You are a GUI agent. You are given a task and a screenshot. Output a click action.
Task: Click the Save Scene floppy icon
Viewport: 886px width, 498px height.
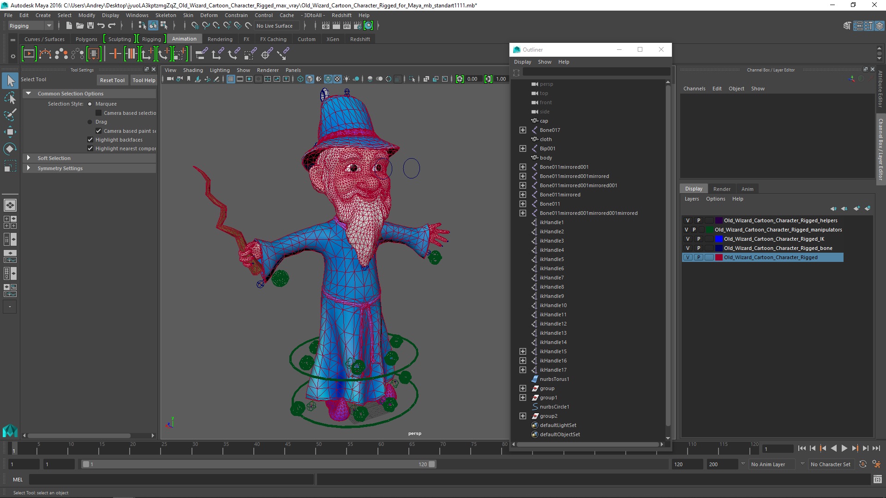tap(90, 26)
